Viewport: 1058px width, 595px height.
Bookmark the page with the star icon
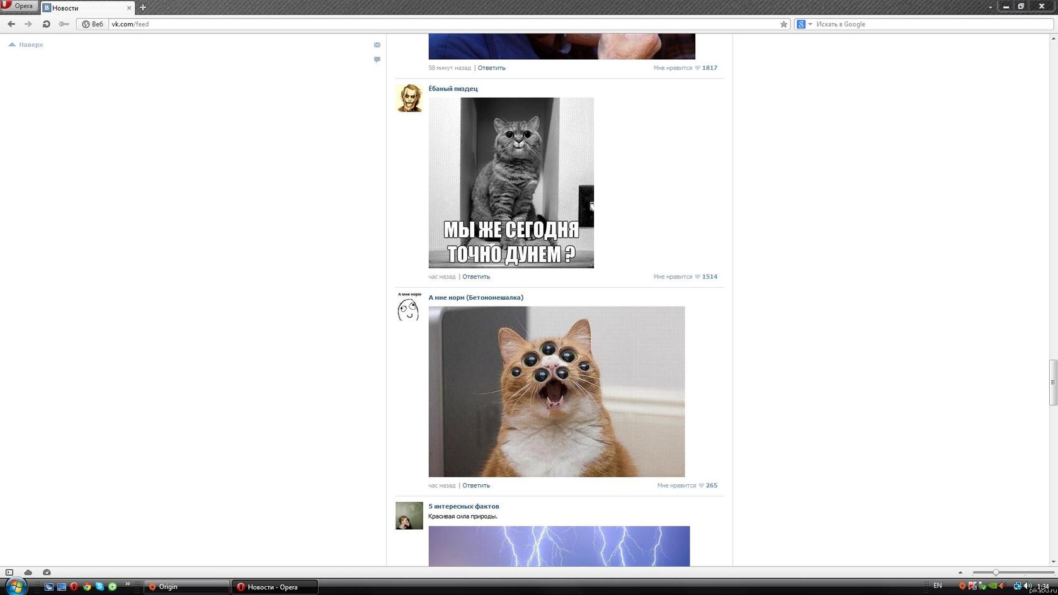(x=783, y=24)
